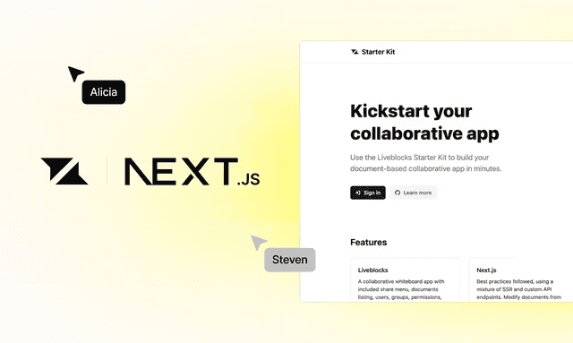
Task: Click the arrow icon inside Sign in
Action: click(x=358, y=193)
